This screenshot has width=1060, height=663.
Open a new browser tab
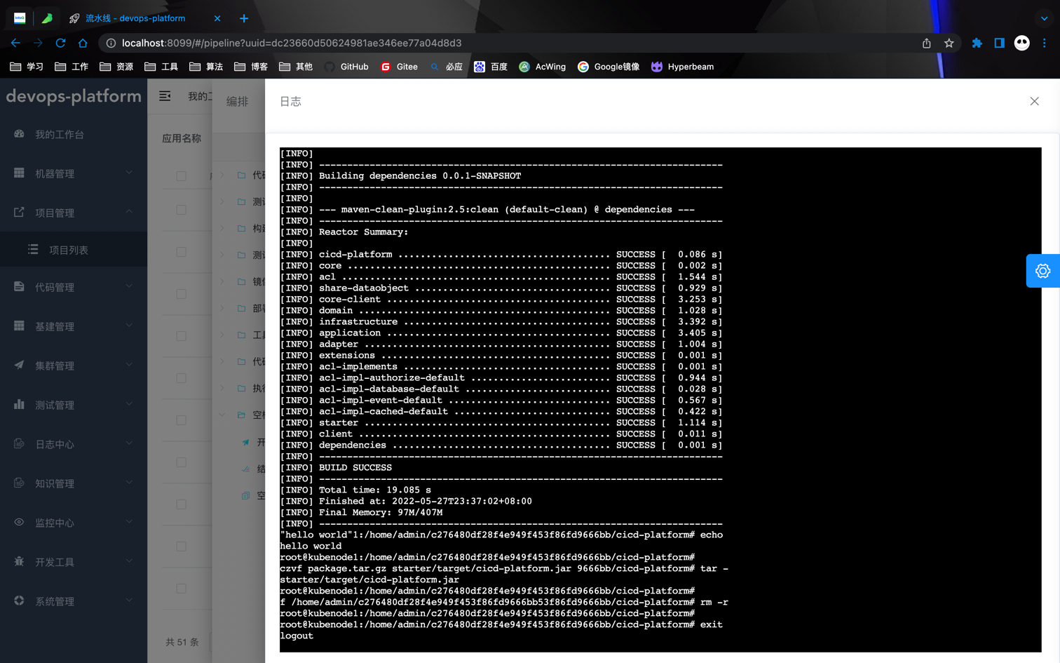(244, 18)
